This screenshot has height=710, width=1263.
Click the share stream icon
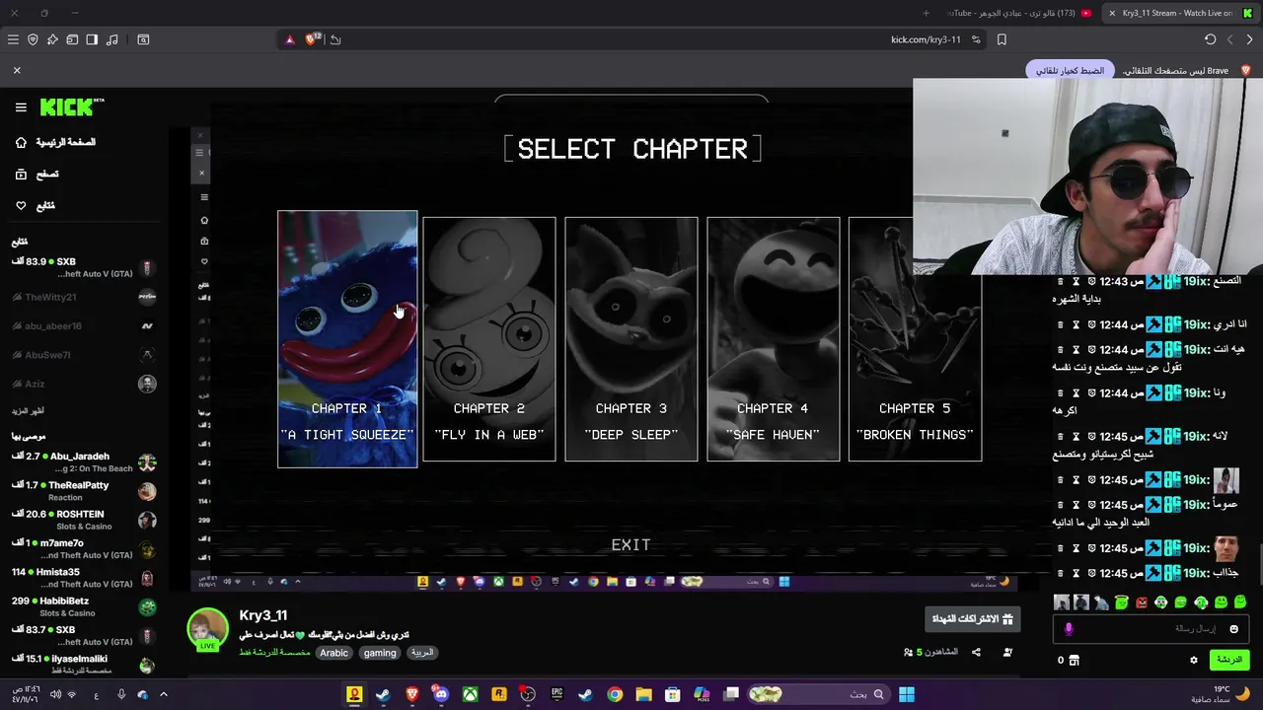[976, 652]
